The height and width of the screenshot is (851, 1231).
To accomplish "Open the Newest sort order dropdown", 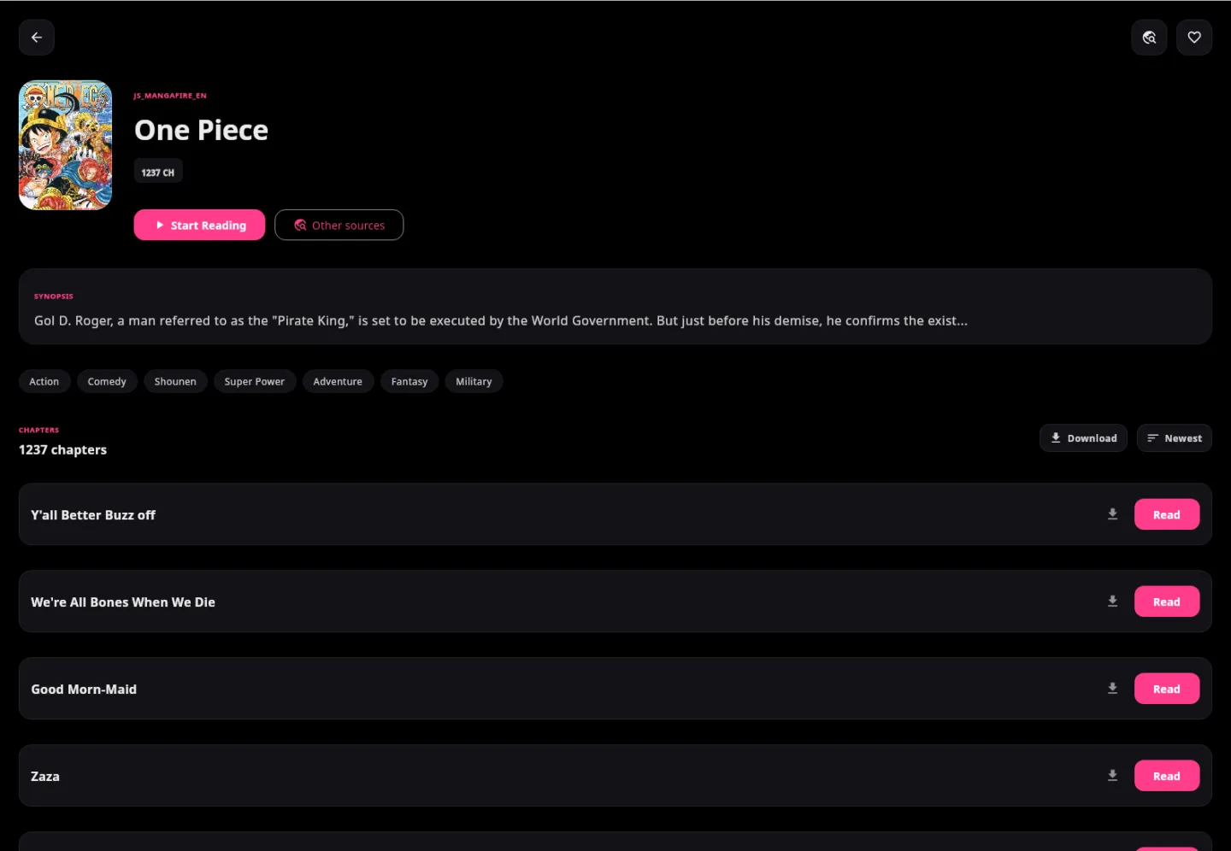I will click(x=1175, y=438).
